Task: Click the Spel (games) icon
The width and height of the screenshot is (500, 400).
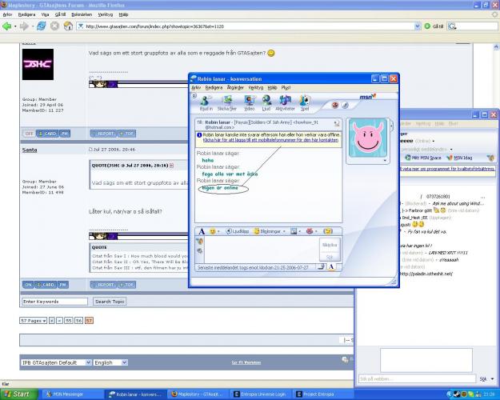Action: pyautogui.click(x=305, y=102)
